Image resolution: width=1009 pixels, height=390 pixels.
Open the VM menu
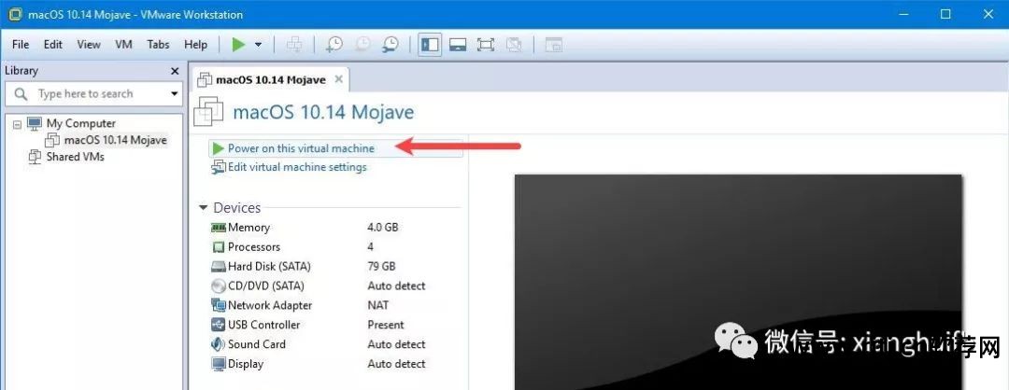123,45
